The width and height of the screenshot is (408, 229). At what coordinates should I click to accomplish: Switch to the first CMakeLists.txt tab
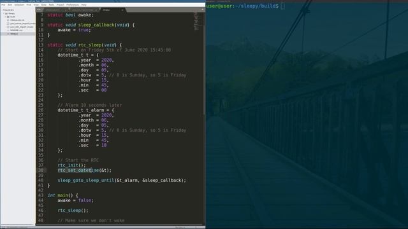click(x=54, y=10)
